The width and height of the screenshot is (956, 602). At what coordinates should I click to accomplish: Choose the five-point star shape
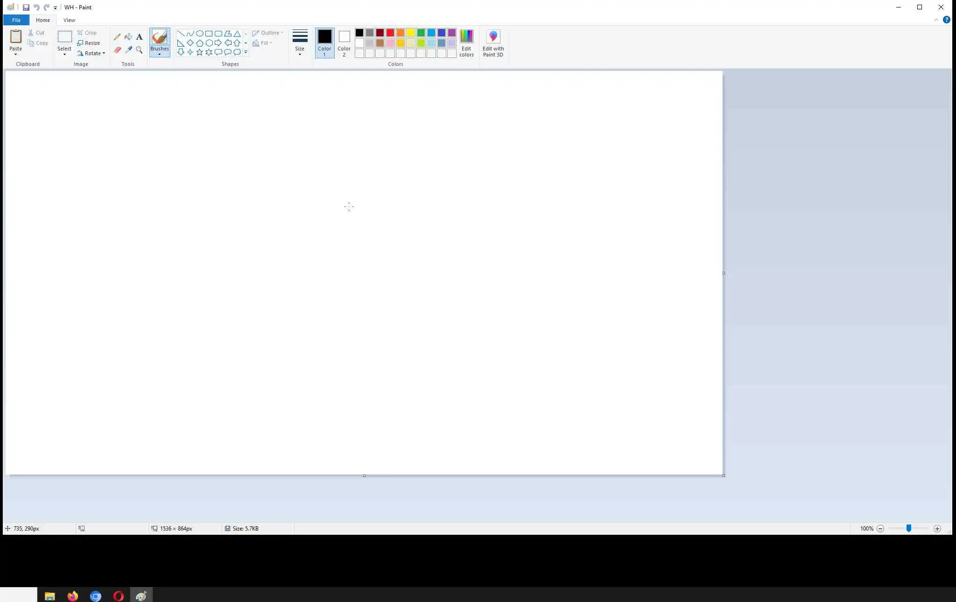coord(200,52)
